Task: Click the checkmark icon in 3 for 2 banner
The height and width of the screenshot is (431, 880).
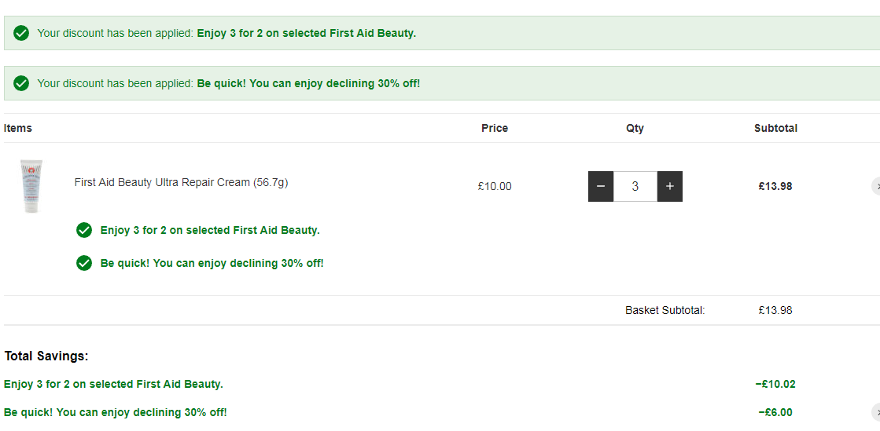Action: tap(21, 33)
